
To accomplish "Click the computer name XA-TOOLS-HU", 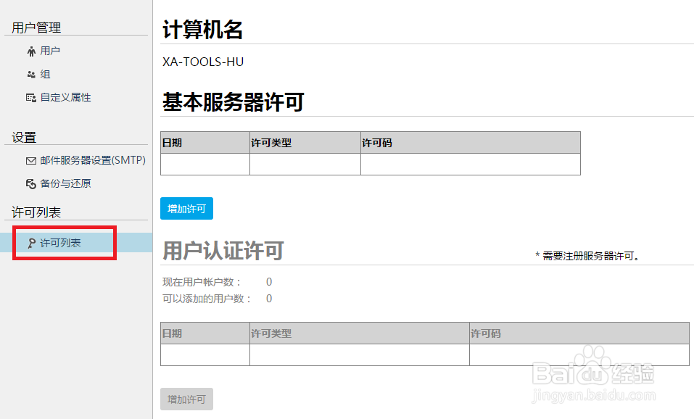I will pos(202,62).
